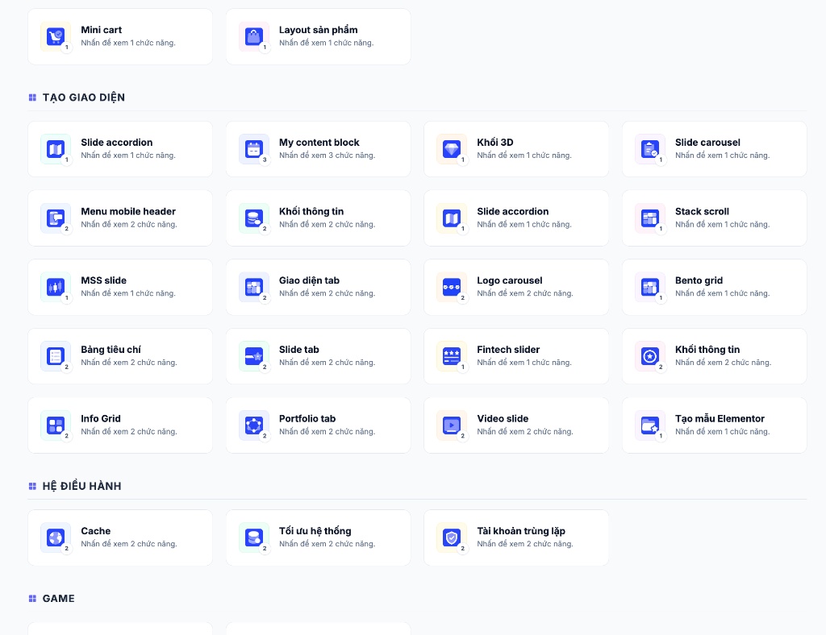Click the Khối 3D subtitle text
Screen dimensions: 826x635
pos(524,156)
